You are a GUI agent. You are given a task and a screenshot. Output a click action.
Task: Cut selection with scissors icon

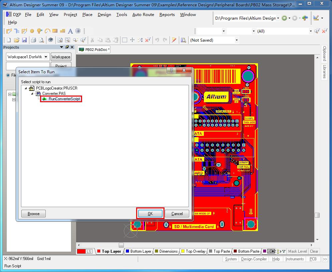(92, 40)
